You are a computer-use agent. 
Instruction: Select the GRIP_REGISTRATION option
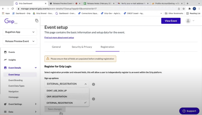67,97
